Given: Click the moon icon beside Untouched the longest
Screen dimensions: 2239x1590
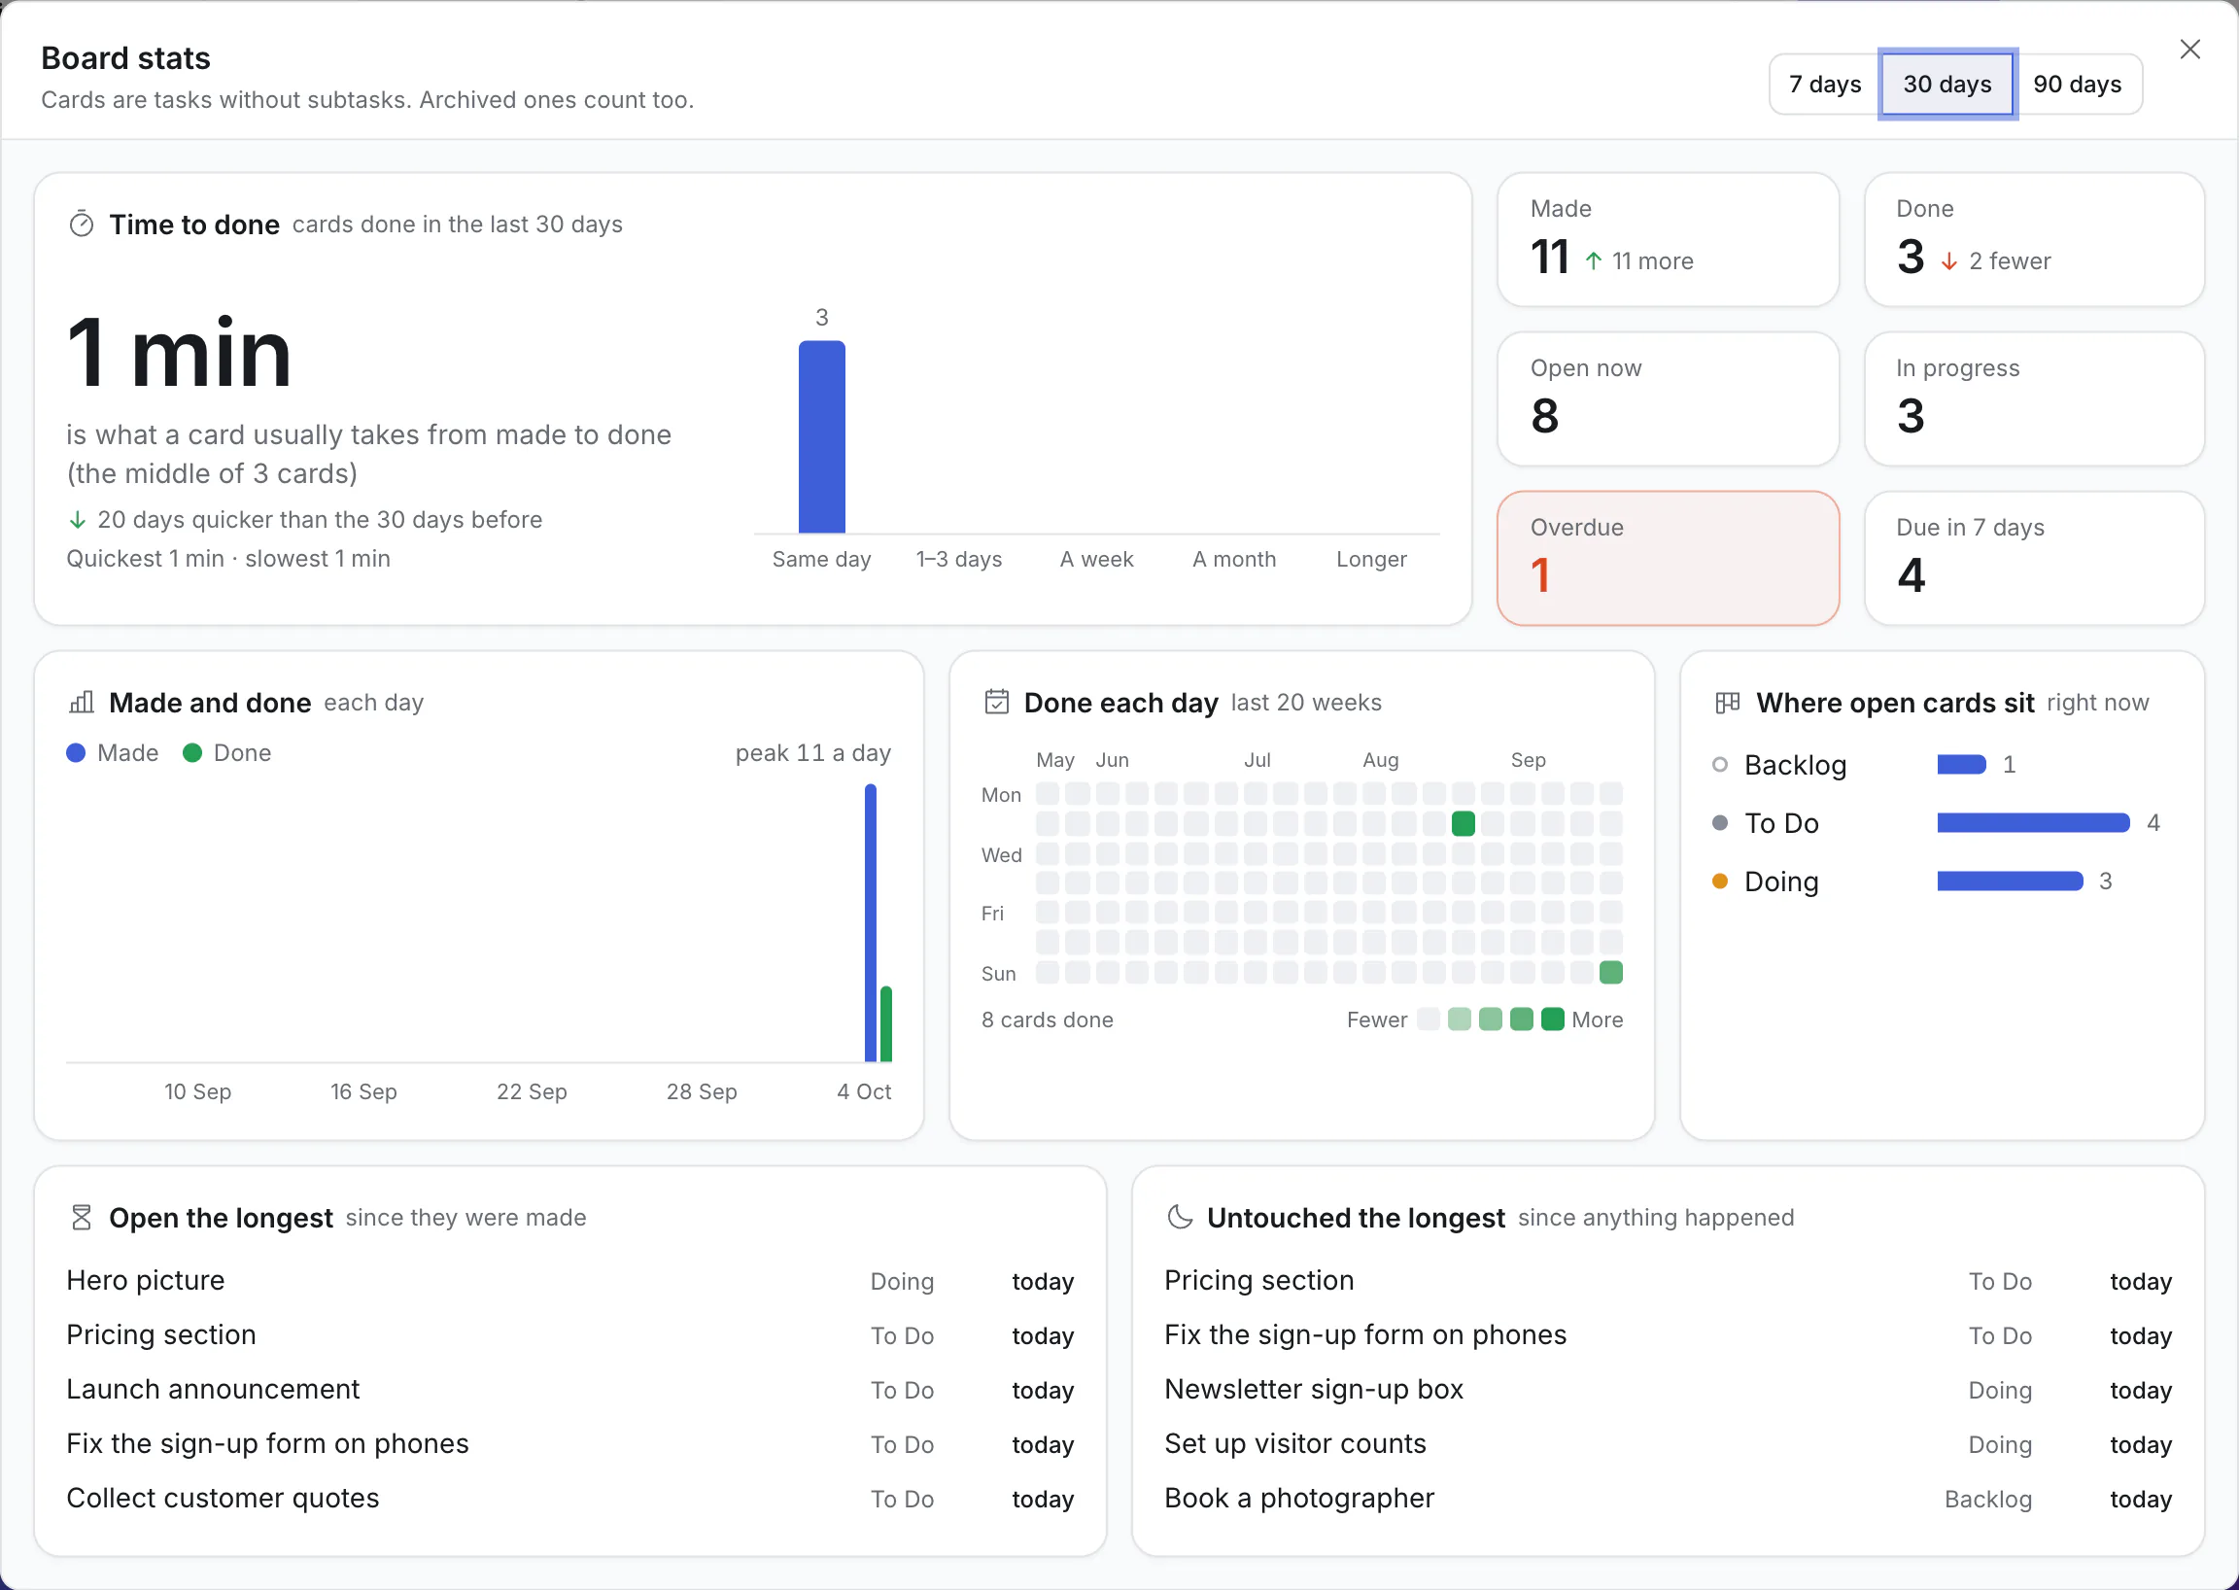Looking at the screenshot, I should click(x=1180, y=1217).
